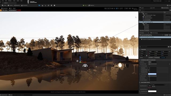Screen dimensions: 171x96
Task: Collapse the Camera folder in Outliner
Action: click(142, 14)
